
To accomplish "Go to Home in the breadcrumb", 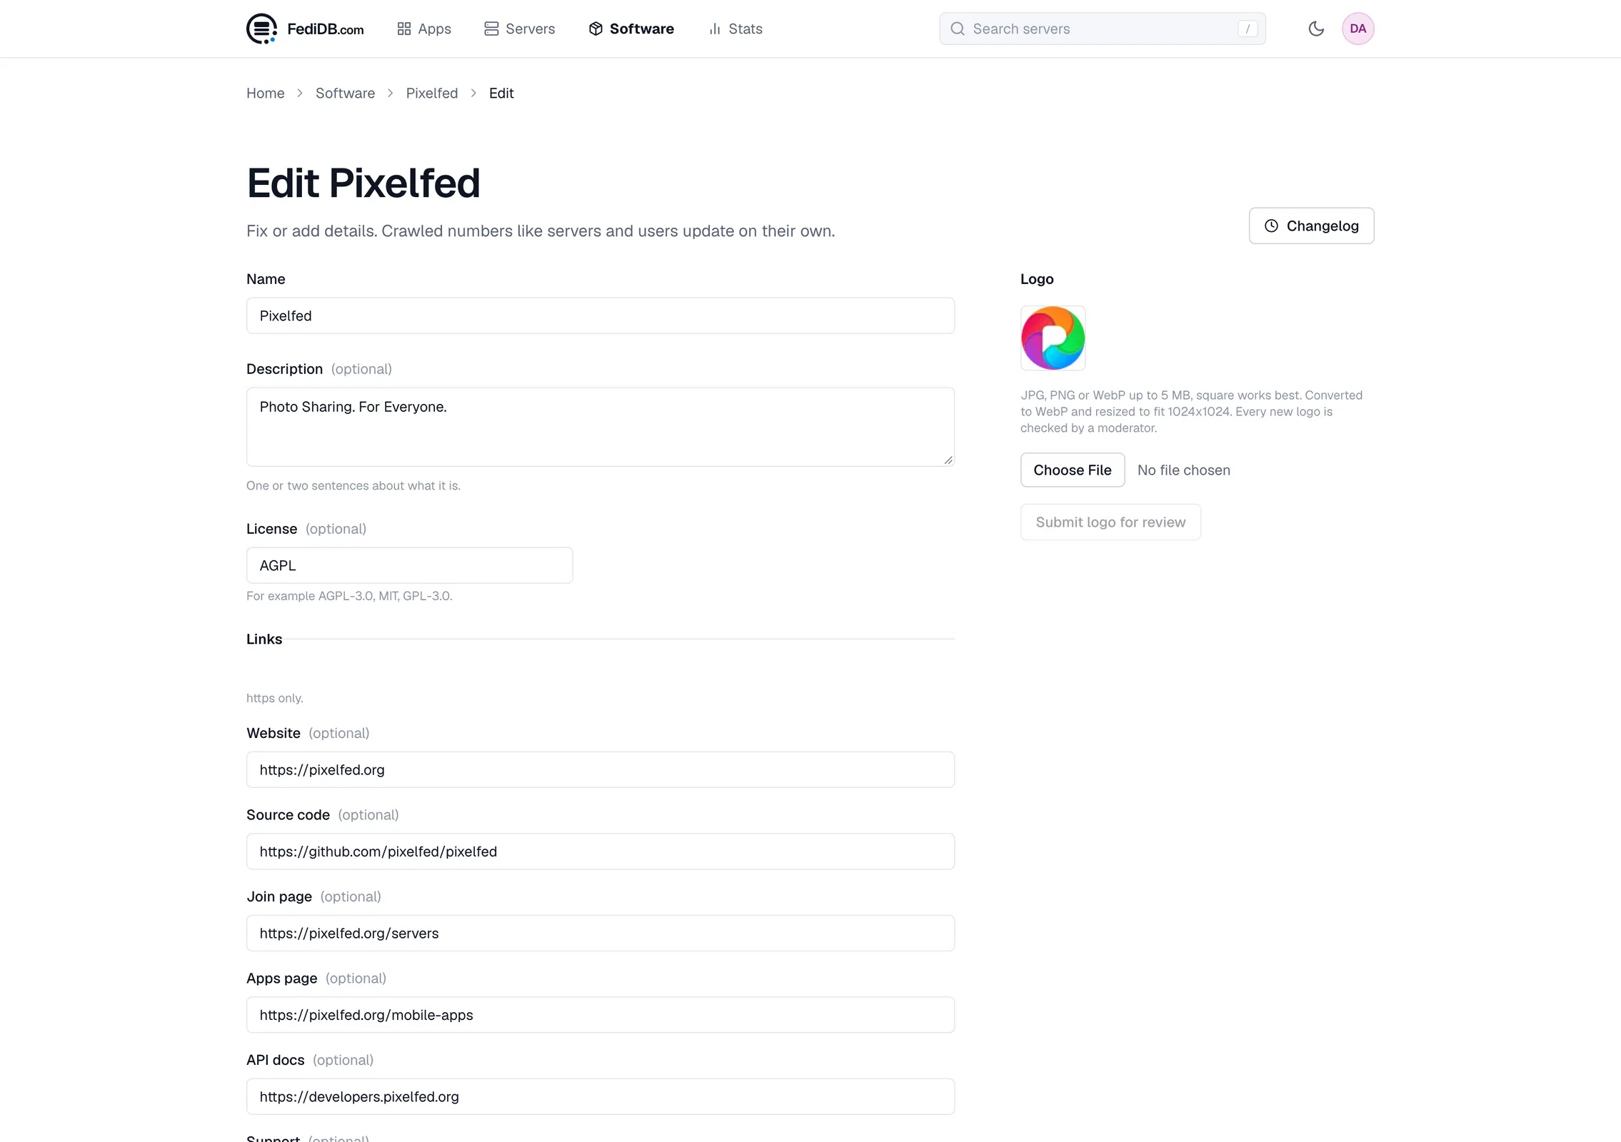I will pos(265,93).
